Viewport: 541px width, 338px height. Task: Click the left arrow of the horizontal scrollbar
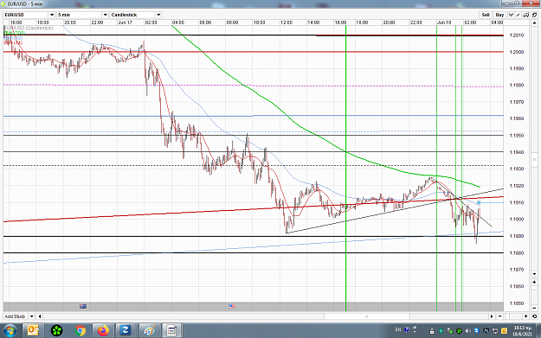[x=40, y=316]
